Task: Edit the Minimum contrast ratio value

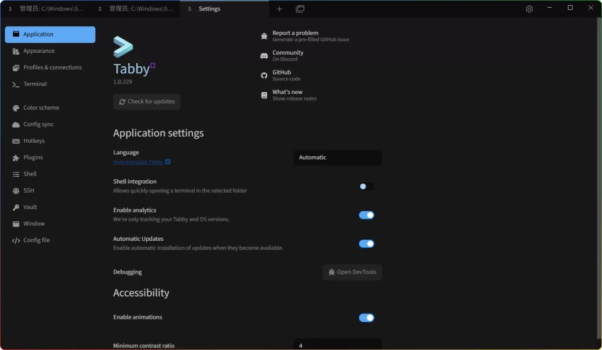Action: click(x=337, y=345)
